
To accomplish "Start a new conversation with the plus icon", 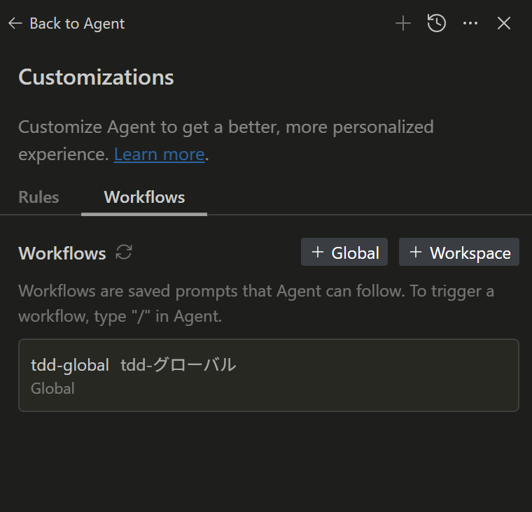I will coord(402,24).
